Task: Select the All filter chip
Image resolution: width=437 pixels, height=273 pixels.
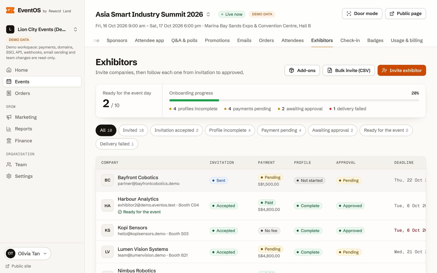Action: coord(106,130)
